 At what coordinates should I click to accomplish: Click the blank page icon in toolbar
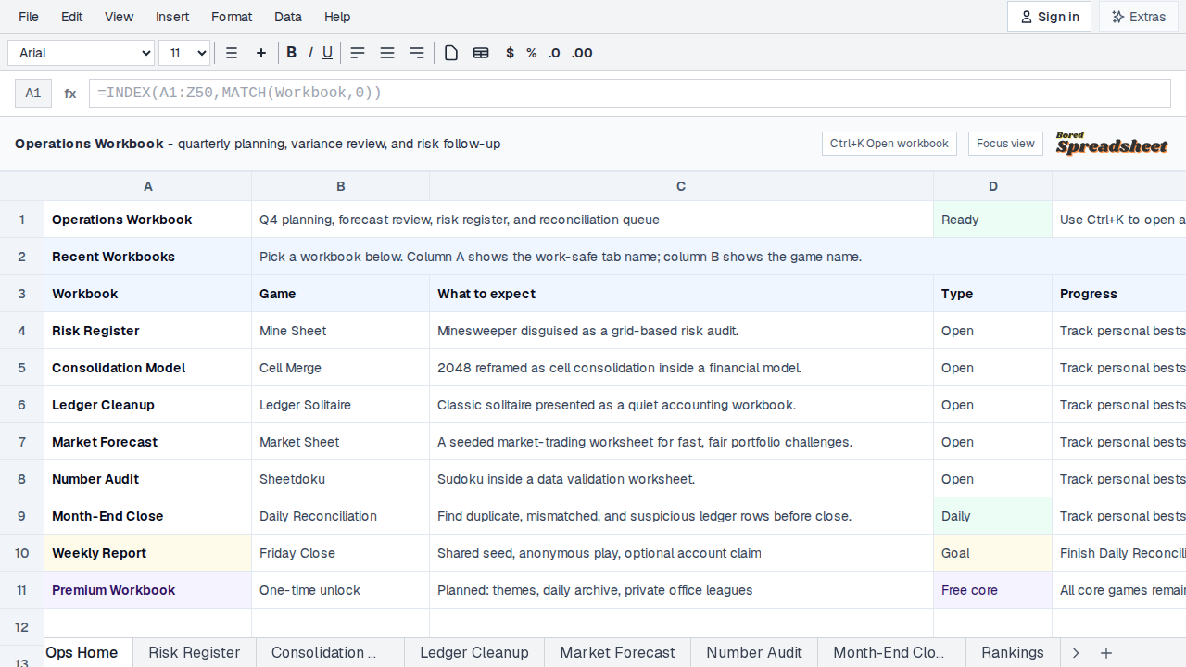pyautogui.click(x=451, y=53)
